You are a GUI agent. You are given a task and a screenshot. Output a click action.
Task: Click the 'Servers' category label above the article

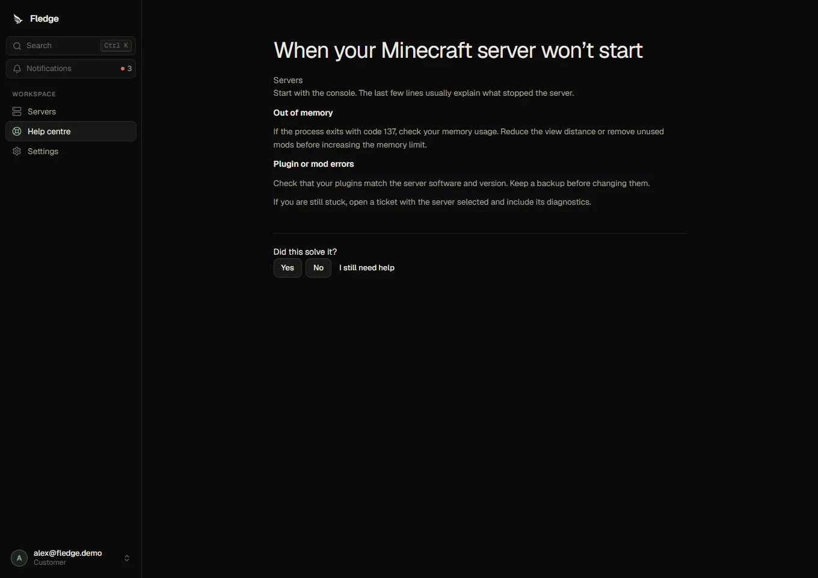[x=288, y=80]
